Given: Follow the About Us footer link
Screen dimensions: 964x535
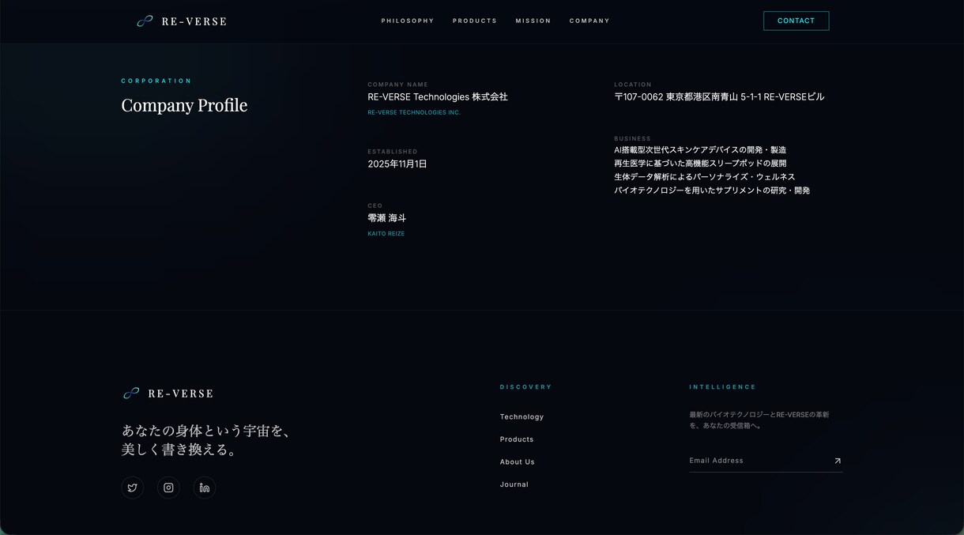Looking at the screenshot, I should (517, 462).
